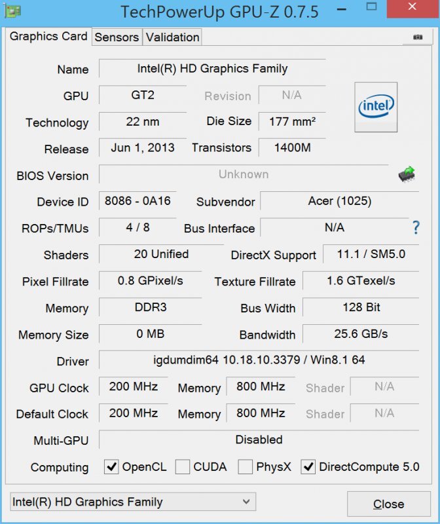Click the GPU Clock value box
This screenshot has height=524, width=440.
pyautogui.click(x=133, y=387)
